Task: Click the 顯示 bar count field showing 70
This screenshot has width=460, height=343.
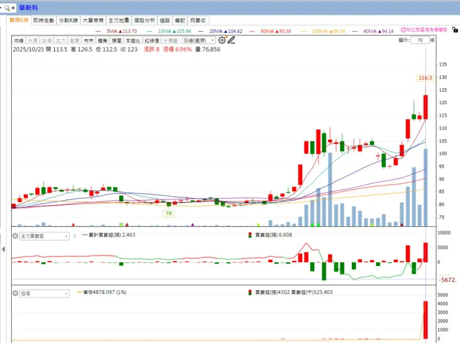Action: [420, 40]
